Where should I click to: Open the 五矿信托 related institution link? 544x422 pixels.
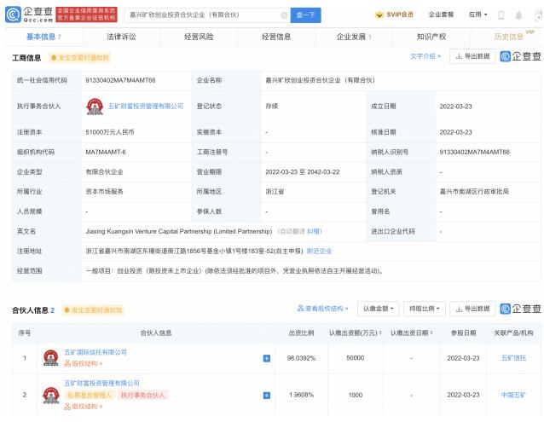[513, 358]
